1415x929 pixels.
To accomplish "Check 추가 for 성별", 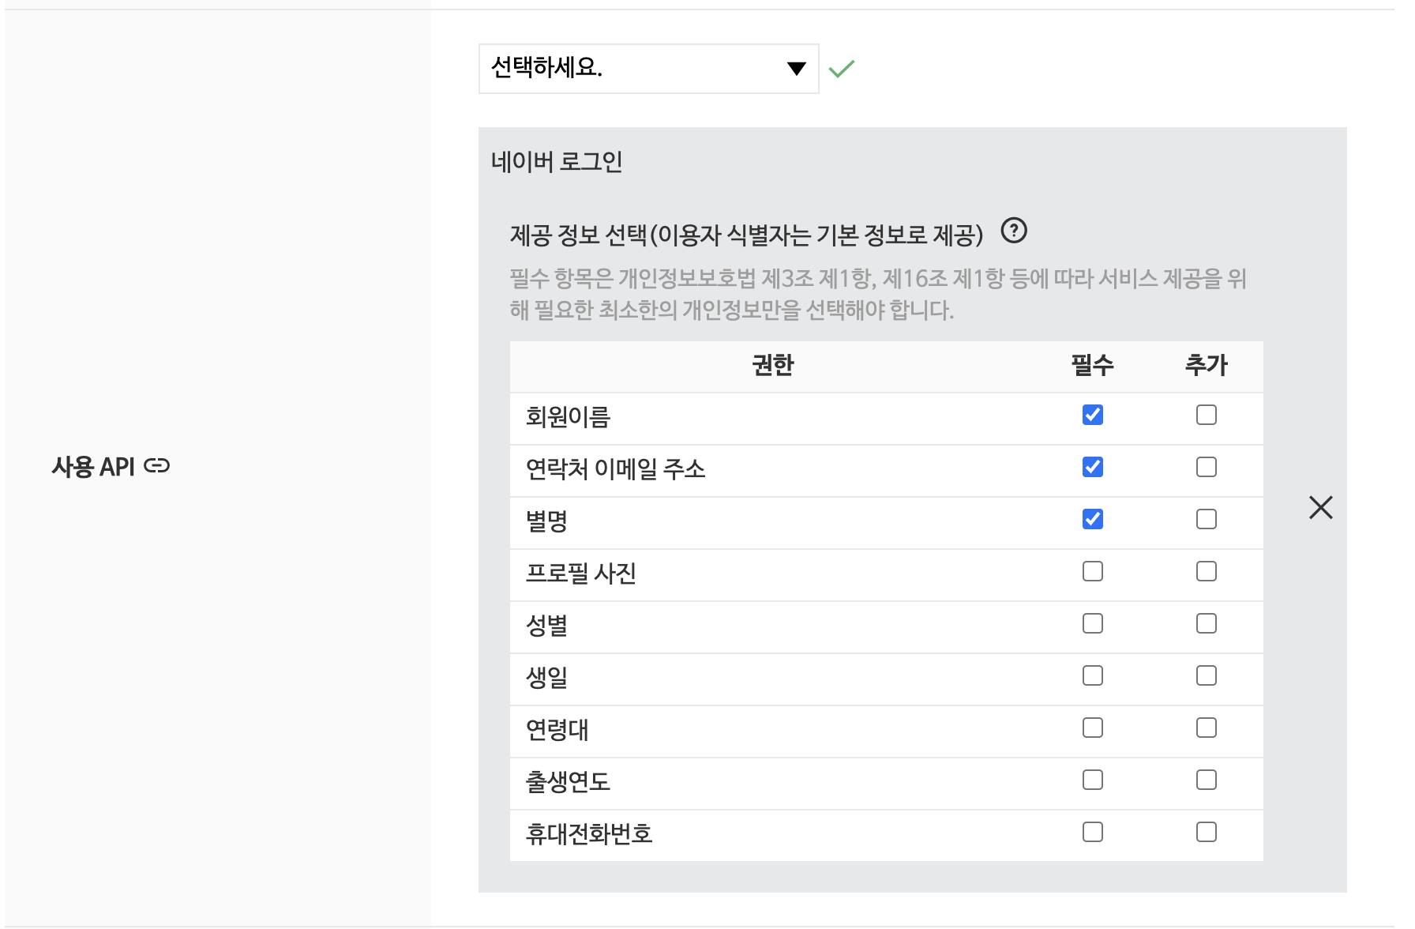I will click(1207, 623).
